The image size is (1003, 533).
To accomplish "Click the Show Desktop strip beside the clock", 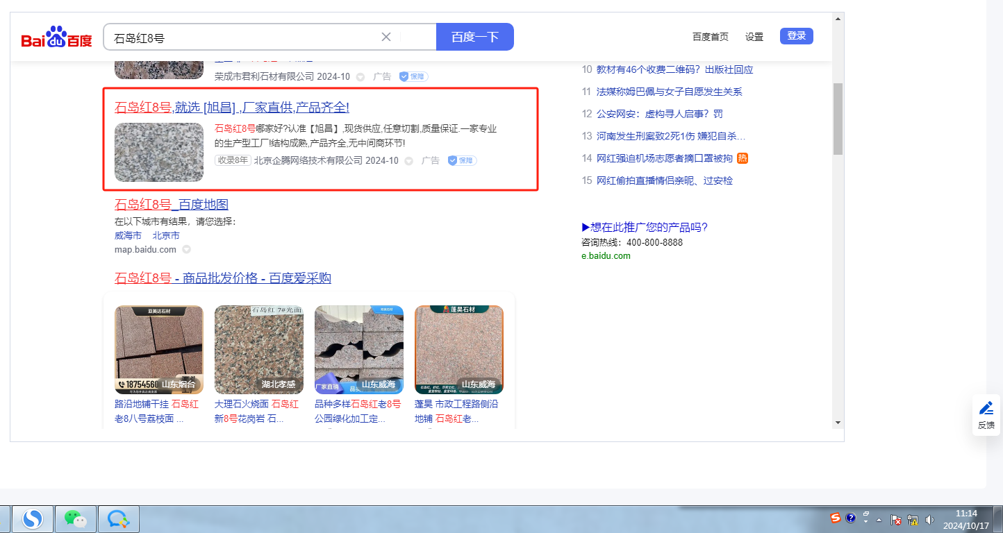I will pos(997,518).
